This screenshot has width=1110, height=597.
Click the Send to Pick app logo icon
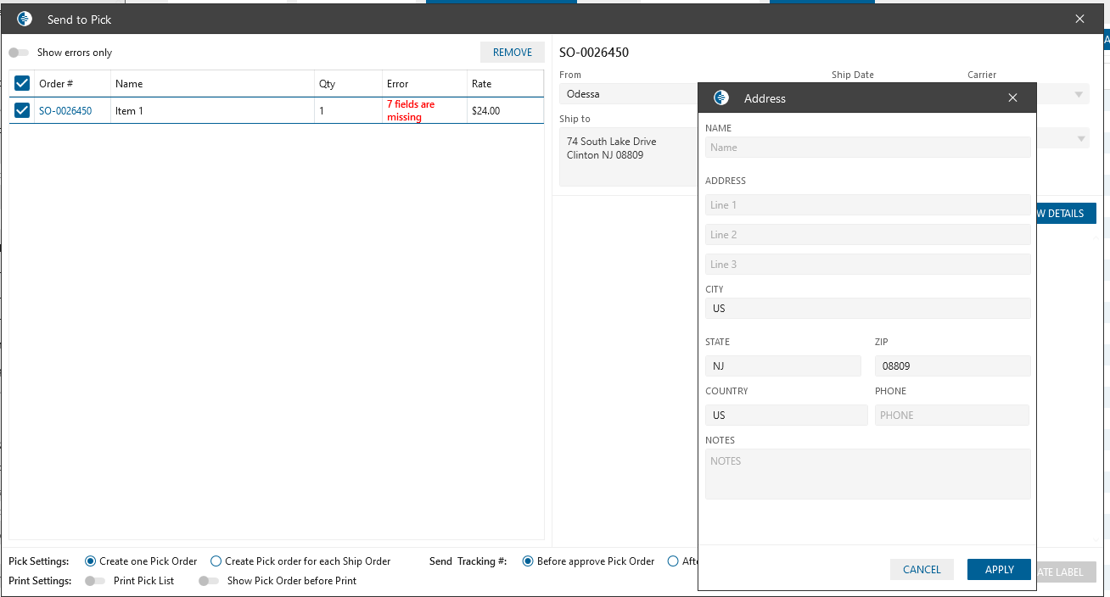[25, 19]
